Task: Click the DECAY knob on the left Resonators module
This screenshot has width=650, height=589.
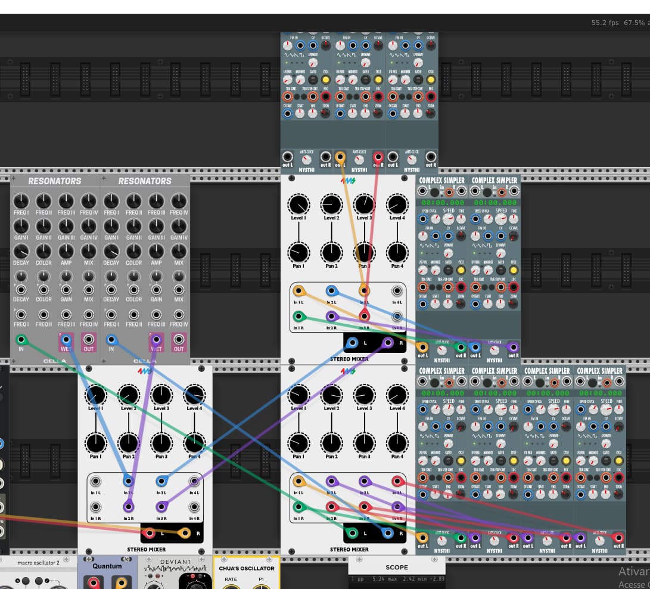Action: click(21, 251)
